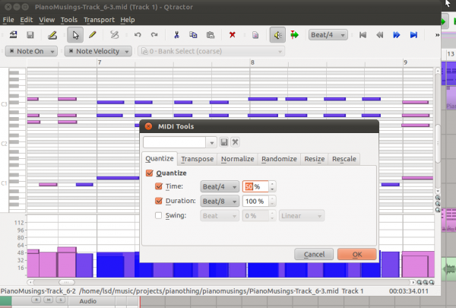Image resolution: width=456 pixels, height=308 pixels.
Task: Expand the MIDI Tools preset dropdown arrow
Action: [x=212, y=143]
